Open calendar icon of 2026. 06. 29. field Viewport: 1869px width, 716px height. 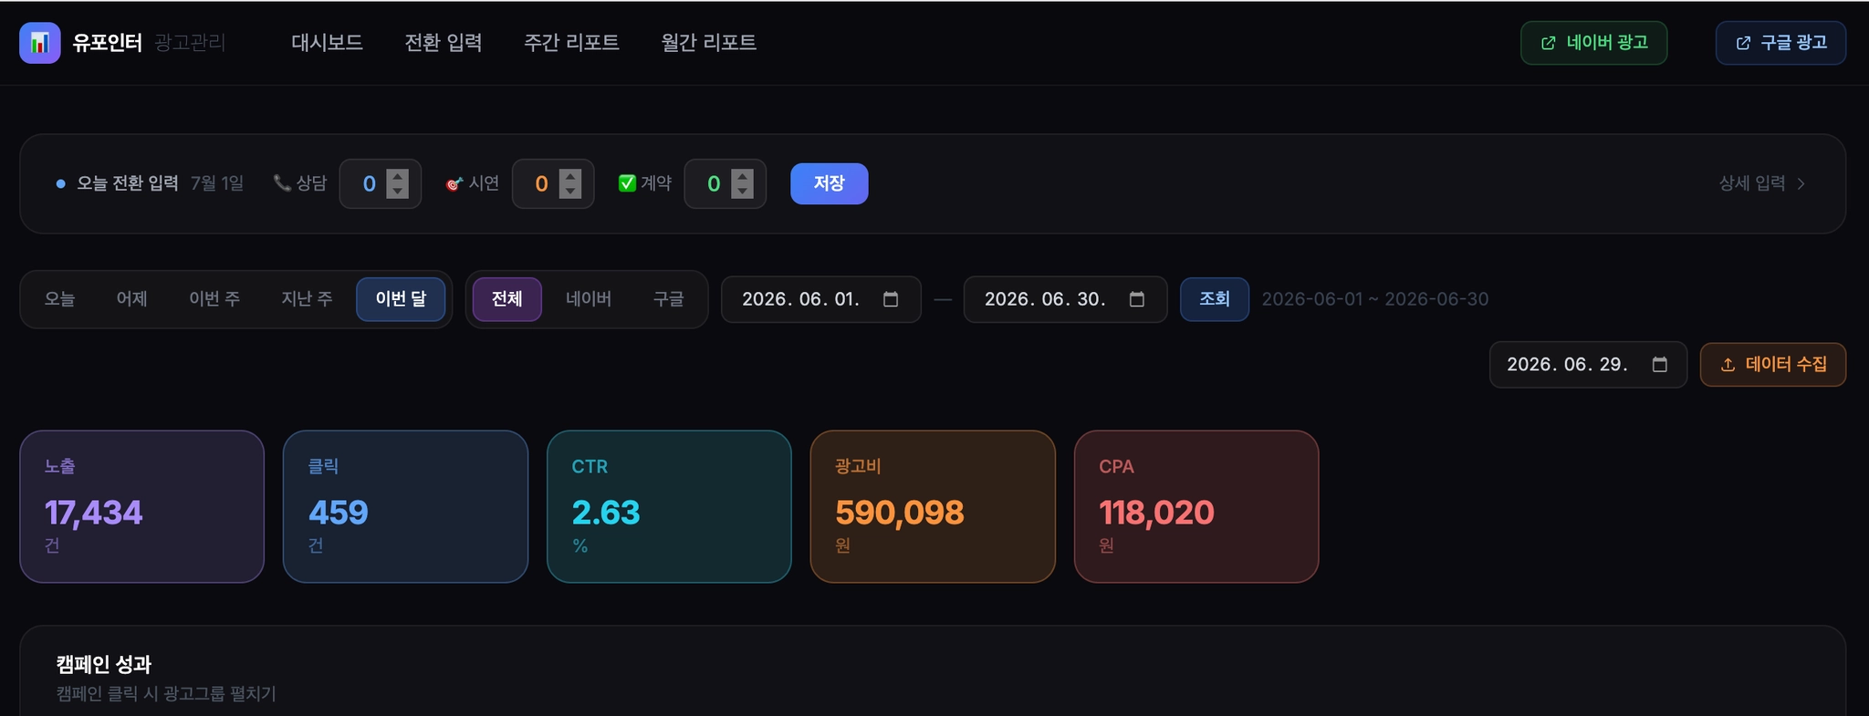point(1660,365)
